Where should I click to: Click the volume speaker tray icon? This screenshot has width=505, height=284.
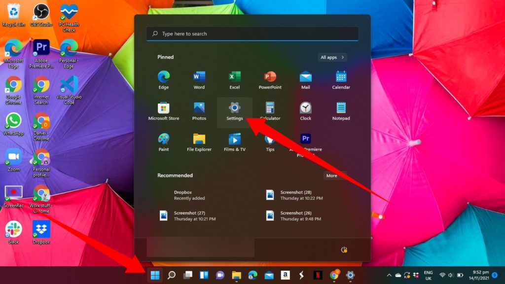point(451,275)
